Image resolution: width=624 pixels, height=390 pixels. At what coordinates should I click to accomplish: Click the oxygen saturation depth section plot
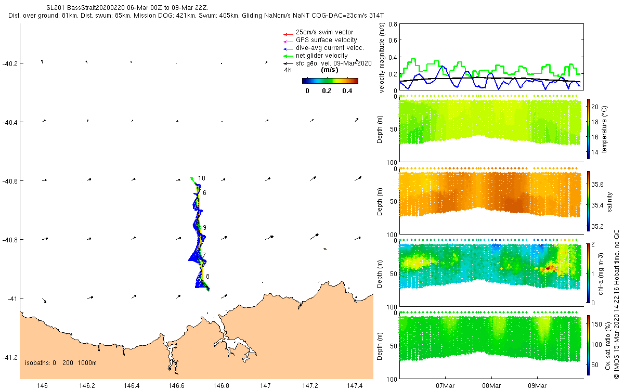489,337
